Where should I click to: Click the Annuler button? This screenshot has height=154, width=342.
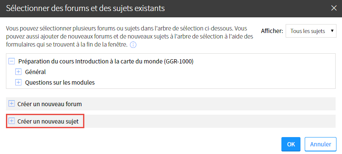321,144
